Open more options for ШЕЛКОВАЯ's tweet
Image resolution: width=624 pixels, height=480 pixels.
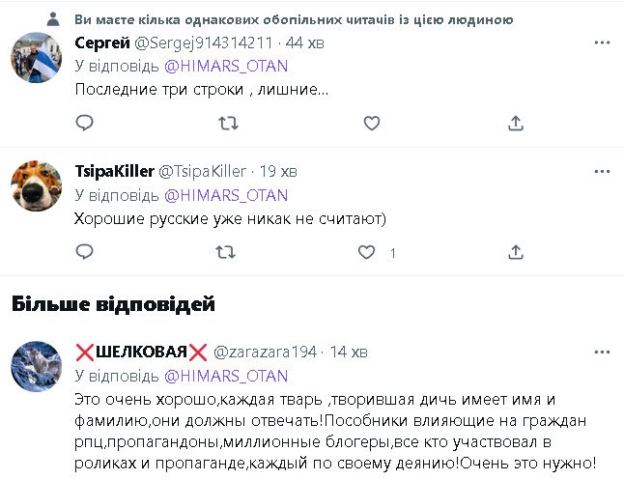click(x=602, y=352)
